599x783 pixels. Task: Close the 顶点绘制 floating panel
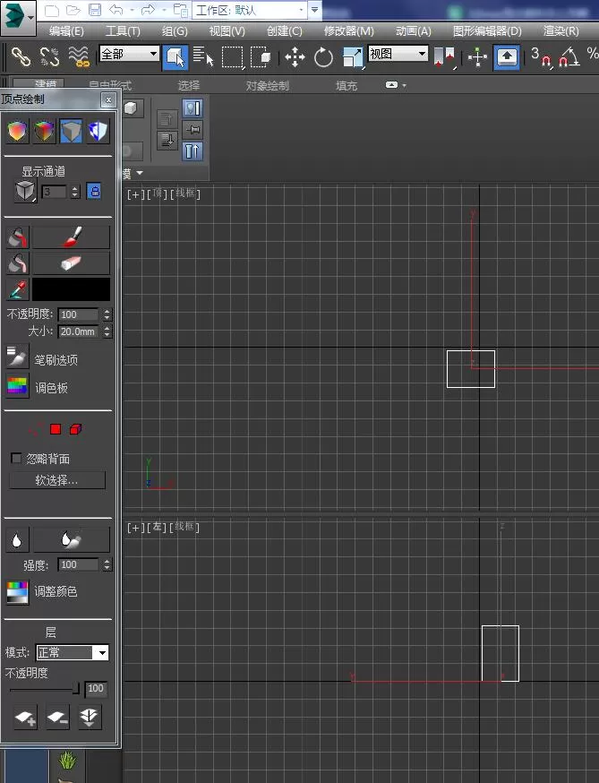108,99
